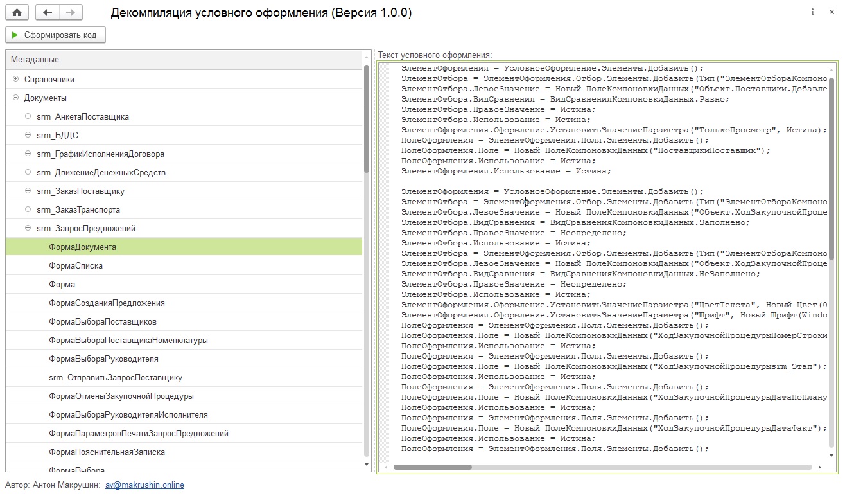Open av@makrushin.online email link
This screenshot has width=845, height=498.
tap(144, 485)
